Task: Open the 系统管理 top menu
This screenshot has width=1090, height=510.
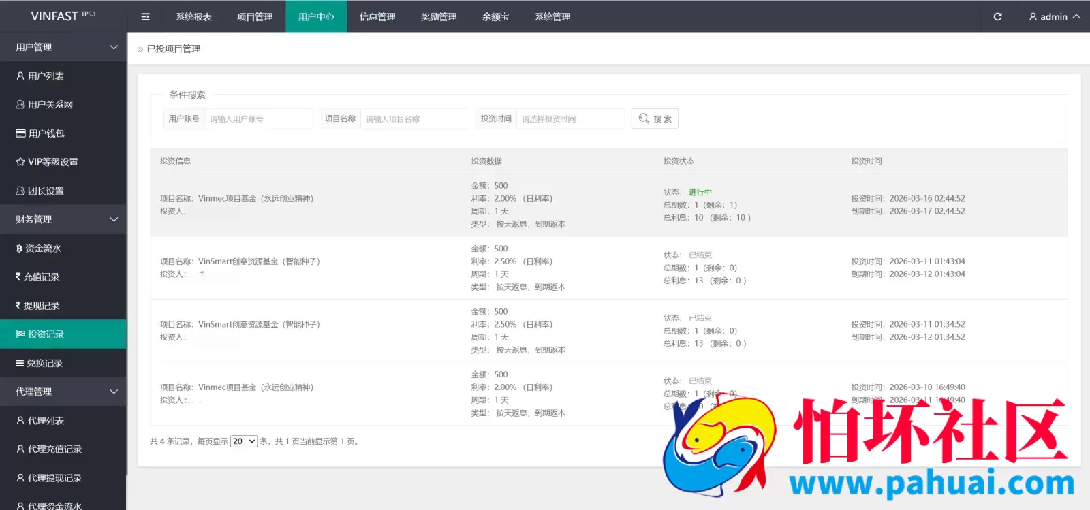Action: (x=552, y=16)
